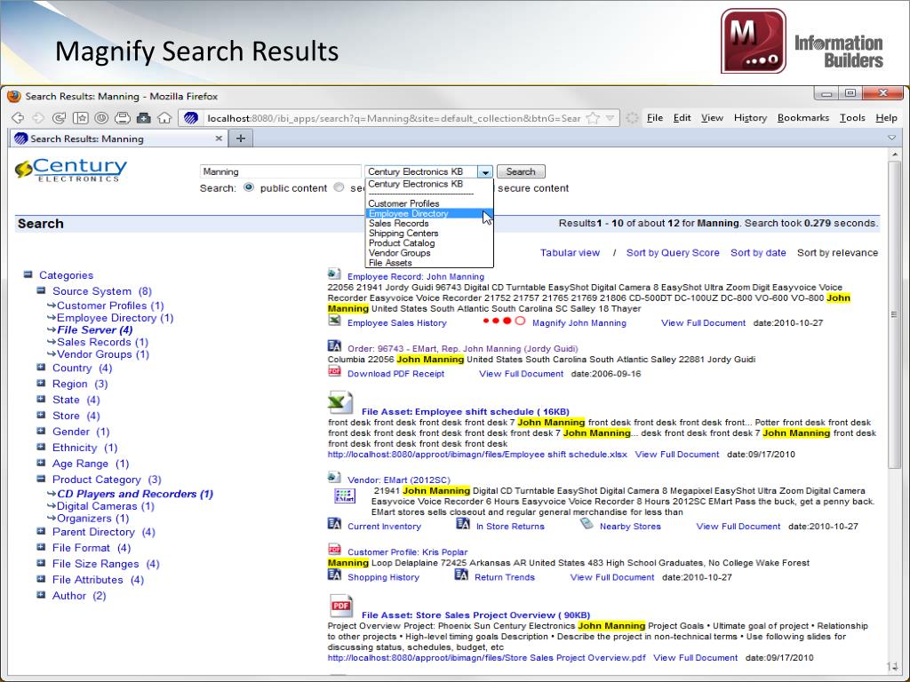This screenshot has width=910, height=682.
Task: Choose Product Catalog from the dropdown list
Action: pos(429,243)
